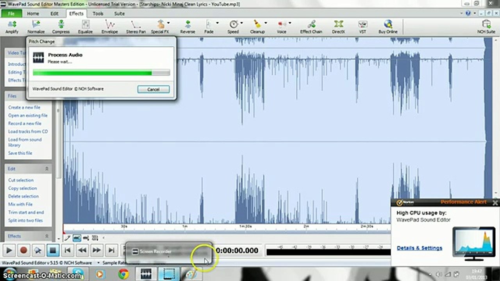Click the help question mark icon
The height and width of the screenshot is (281, 500).
pyautogui.click(x=468, y=13)
